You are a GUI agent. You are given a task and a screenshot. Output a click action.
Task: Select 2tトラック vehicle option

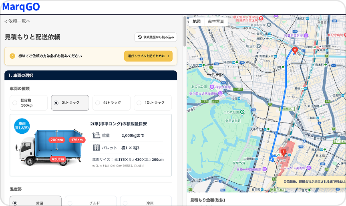(x=70, y=103)
